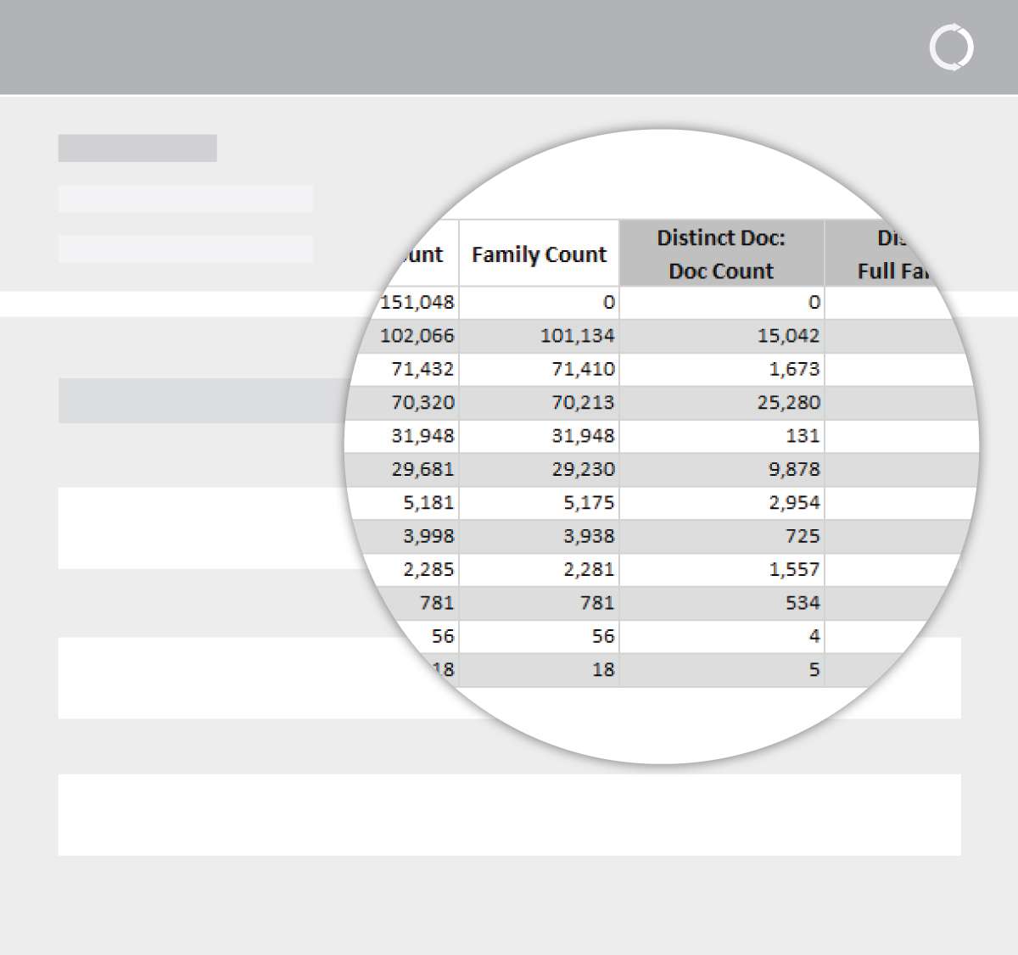Screen dimensions: 1018x955
Task: Select the cell showing 70,213
Action: [x=583, y=402]
